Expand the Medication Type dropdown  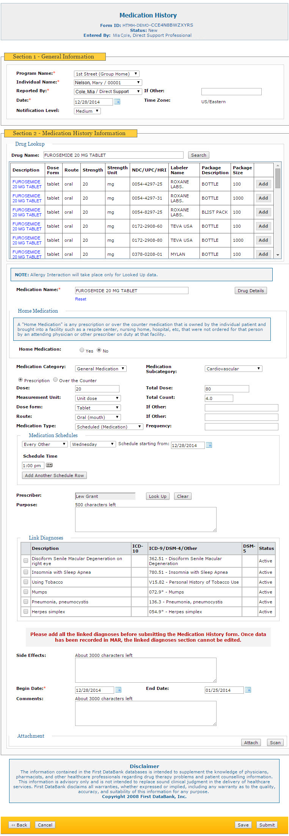[x=108, y=427]
